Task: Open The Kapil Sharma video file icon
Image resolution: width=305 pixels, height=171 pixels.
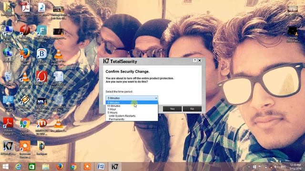Action: click(x=41, y=104)
